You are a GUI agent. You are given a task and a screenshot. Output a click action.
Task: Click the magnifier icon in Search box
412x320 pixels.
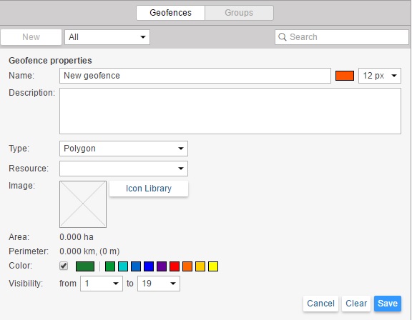click(283, 37)
